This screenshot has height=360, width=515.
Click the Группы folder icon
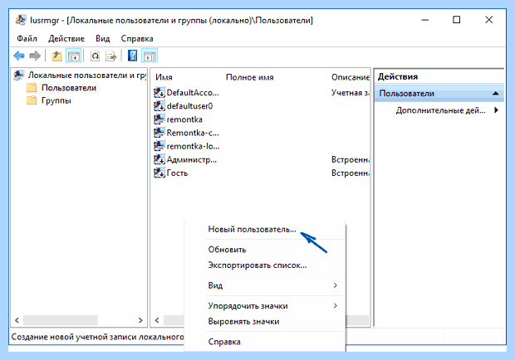coord(32,100)
